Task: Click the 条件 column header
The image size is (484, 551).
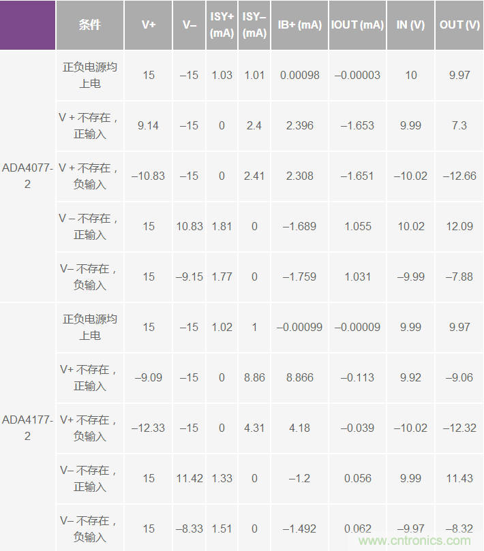Action: pos(90,25)
